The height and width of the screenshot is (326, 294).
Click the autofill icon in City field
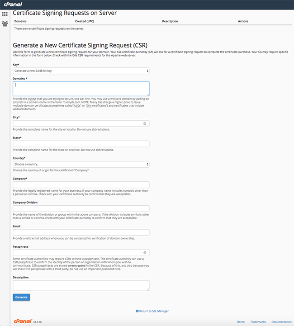pos(145,123)
